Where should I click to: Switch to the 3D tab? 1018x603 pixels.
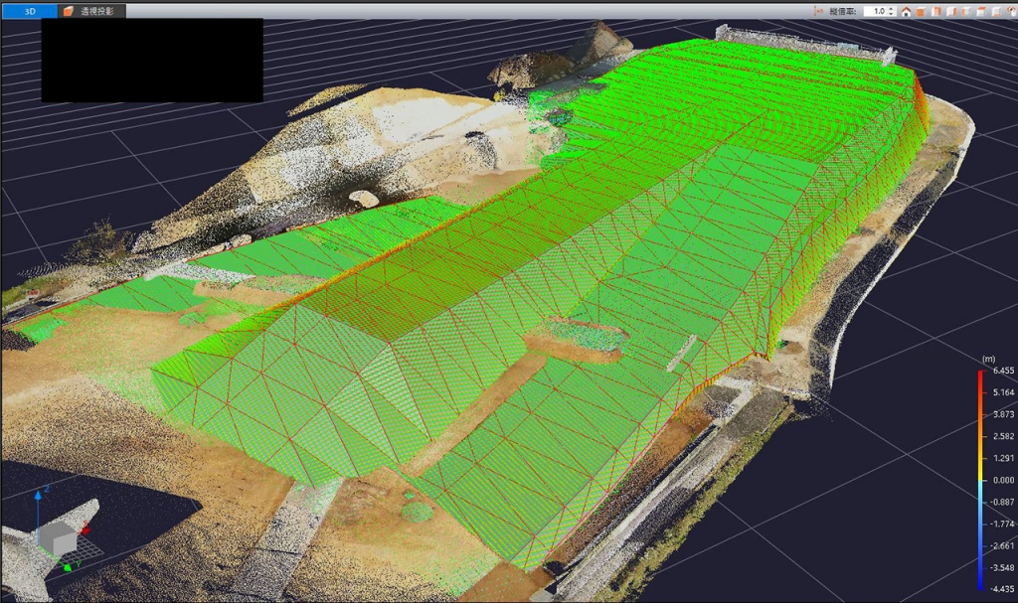pos(28,11)
